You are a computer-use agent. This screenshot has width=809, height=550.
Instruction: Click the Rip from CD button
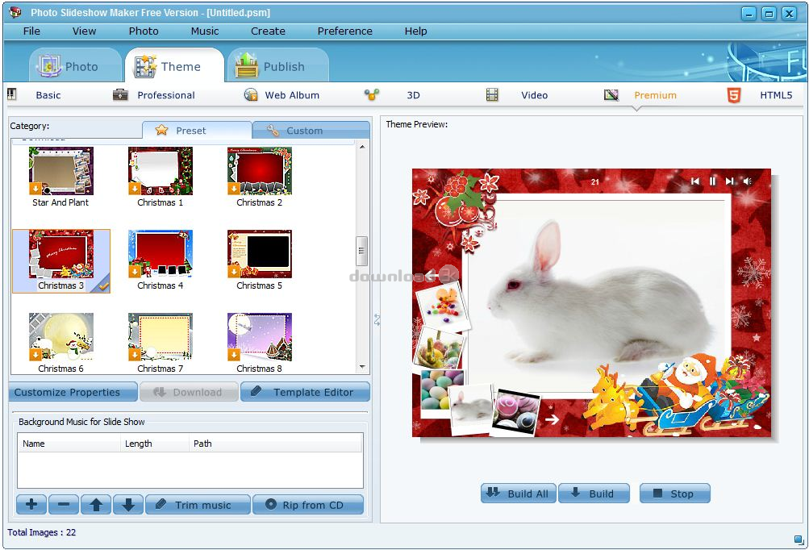[308, 504]
